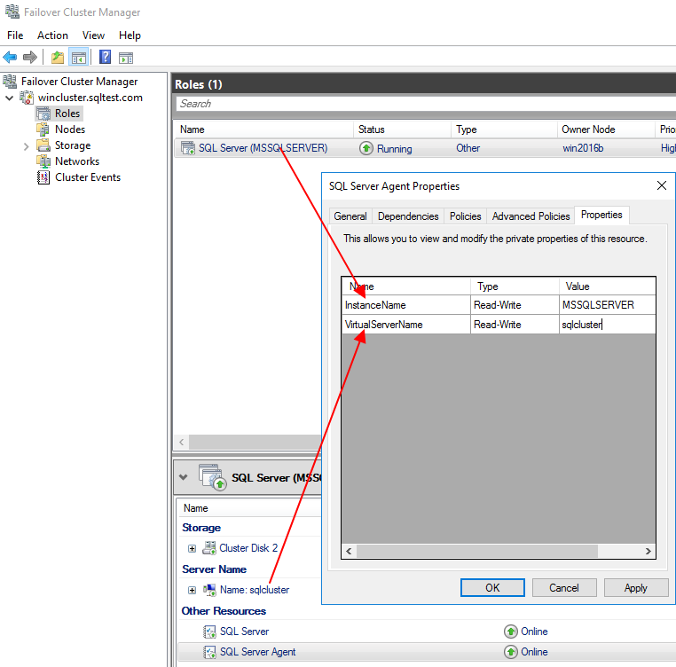676x667 pixels.
Task: Click the properties grid Type column header
Action: (515, 286)
